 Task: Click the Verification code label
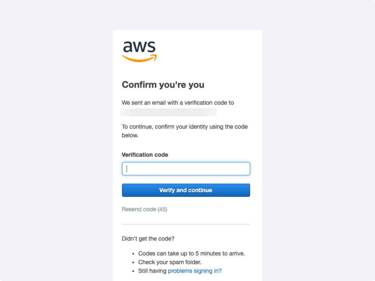145,155
